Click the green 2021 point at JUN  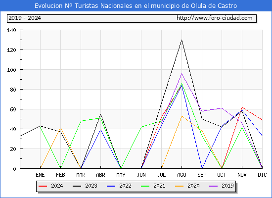click(x=141, y=127)
